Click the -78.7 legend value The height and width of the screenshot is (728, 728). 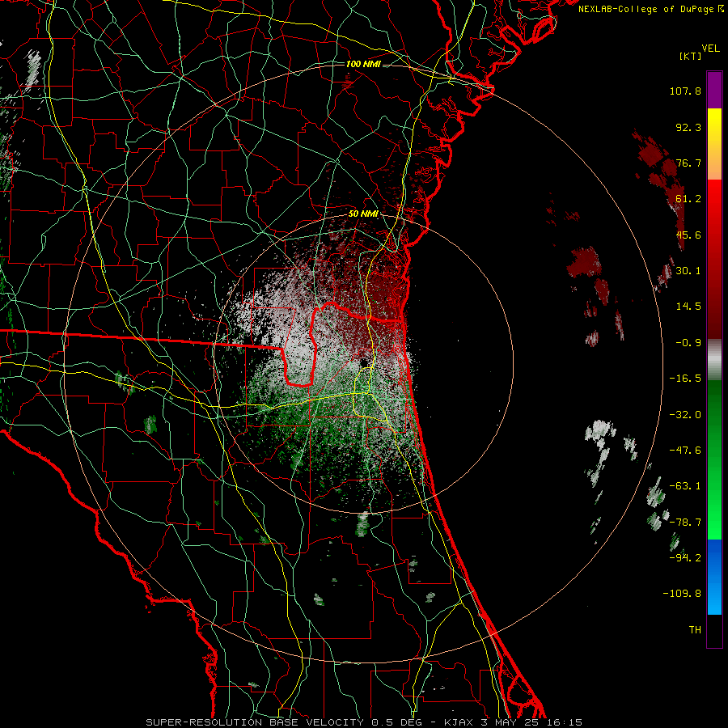pos(685,523)
